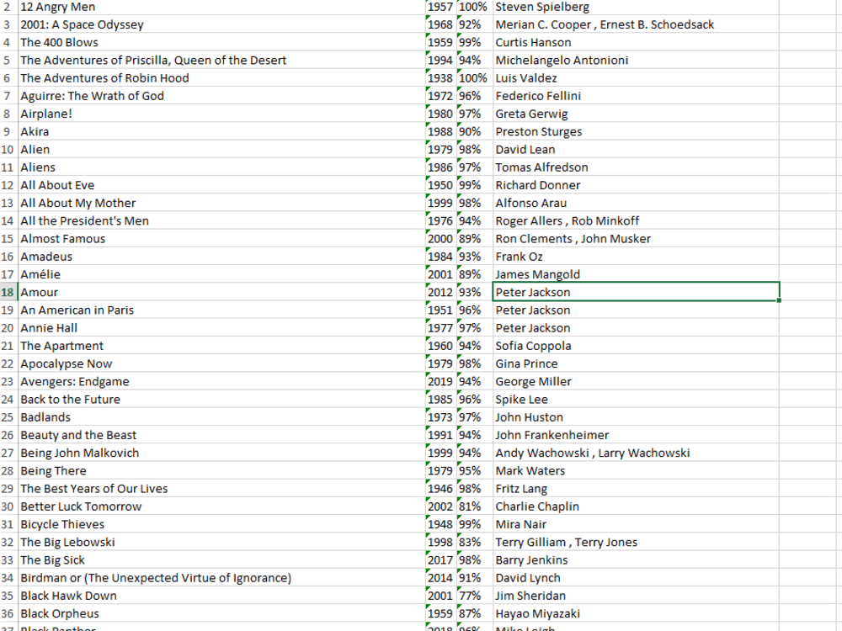Click The Big Sick title cell
The image size is (842, 631).
[x=221, y=559]
